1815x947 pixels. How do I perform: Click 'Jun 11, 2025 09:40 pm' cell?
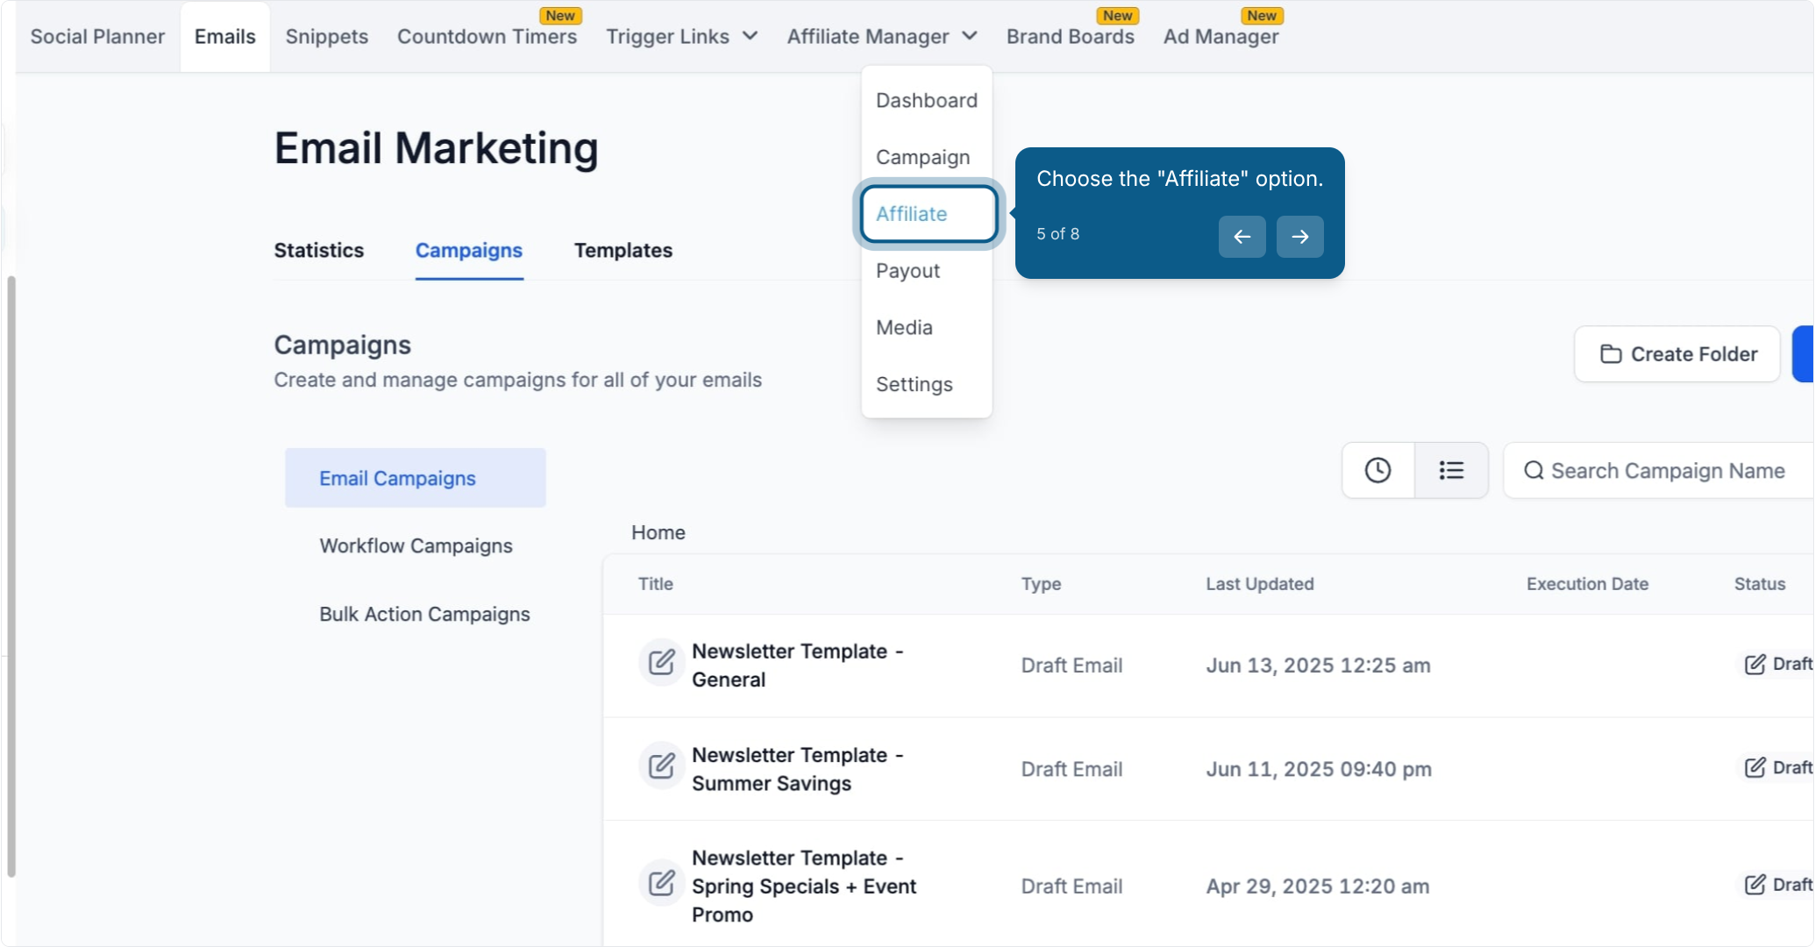[1319, 769]
